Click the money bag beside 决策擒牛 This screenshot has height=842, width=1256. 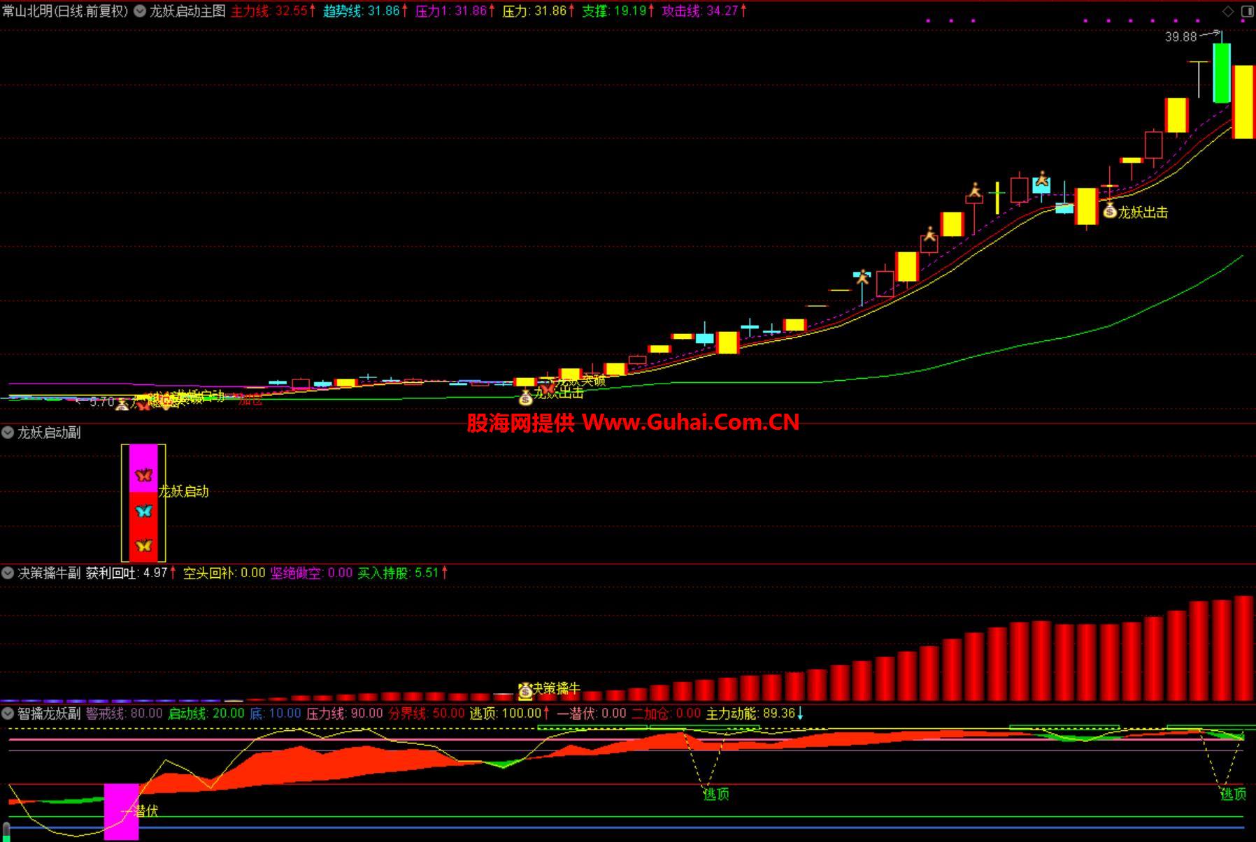525,690
